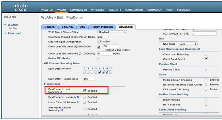Enable Passive Client checkbox

pyautogui.click(x=206, y=69)
